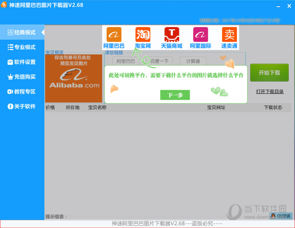Click the 所在地 column header
The width and height of the screenshot is (295, 228).
tap(73, 108)
